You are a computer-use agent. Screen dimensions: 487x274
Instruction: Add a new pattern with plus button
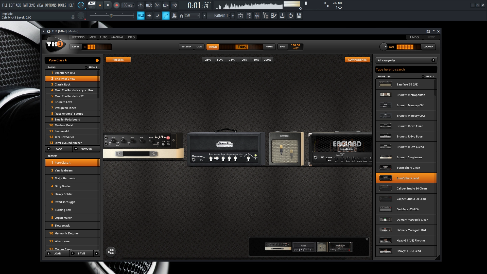[x=233, y=16]
